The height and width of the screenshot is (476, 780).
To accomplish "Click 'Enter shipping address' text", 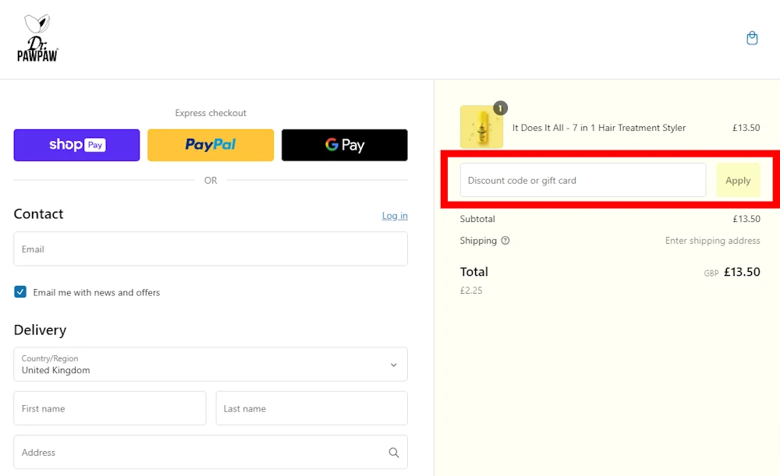I will (712, 241).
